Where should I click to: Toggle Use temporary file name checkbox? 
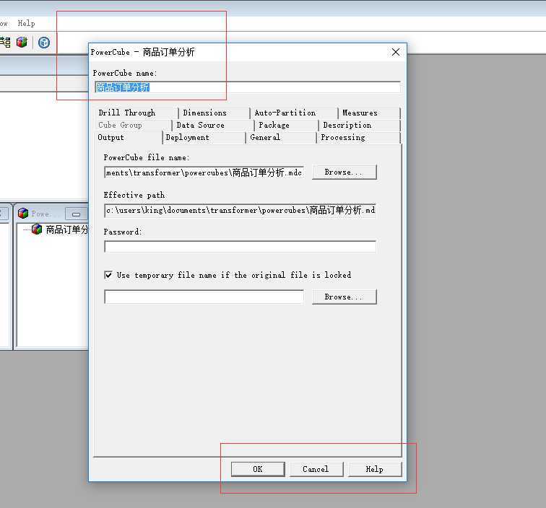click(108, 275)
